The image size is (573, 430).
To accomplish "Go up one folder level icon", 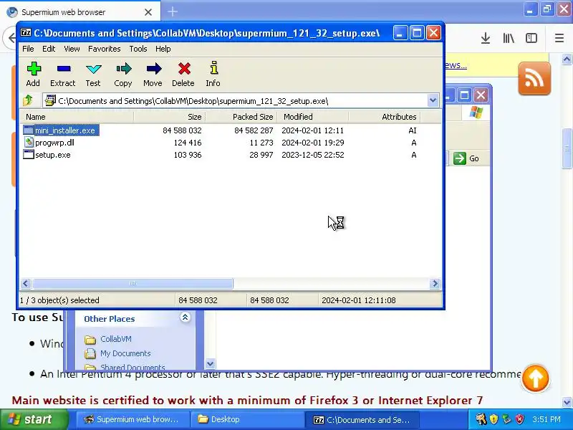I will pyautogui.click(x=28, y=100).
